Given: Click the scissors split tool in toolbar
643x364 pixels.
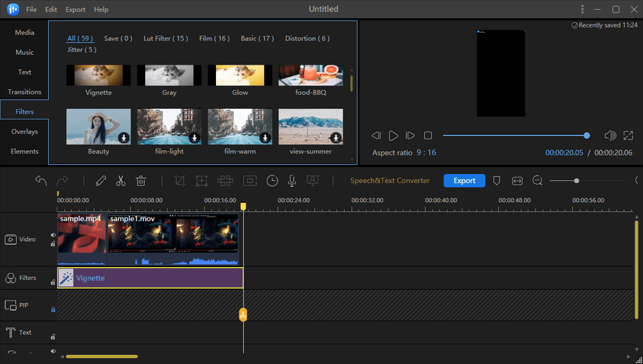Looking at the screenshot, I should (x=120, y=181).
